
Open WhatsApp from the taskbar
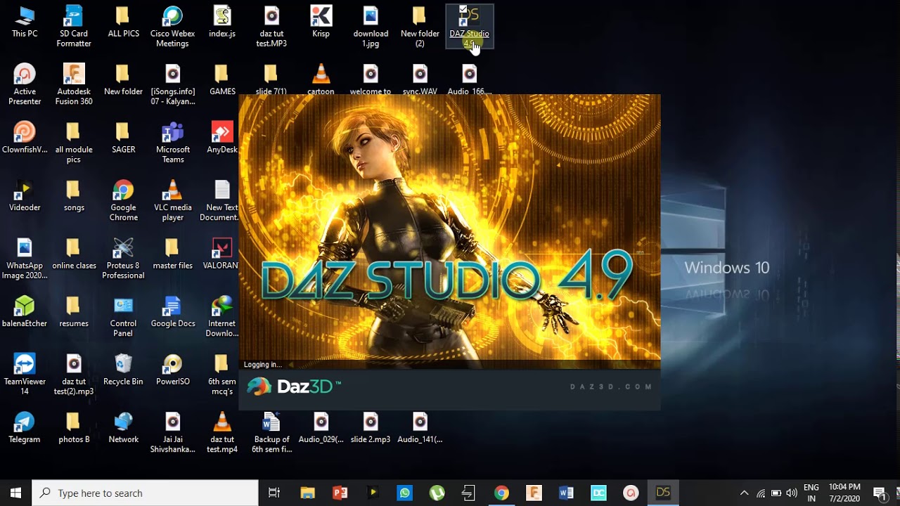coord(404,493)
